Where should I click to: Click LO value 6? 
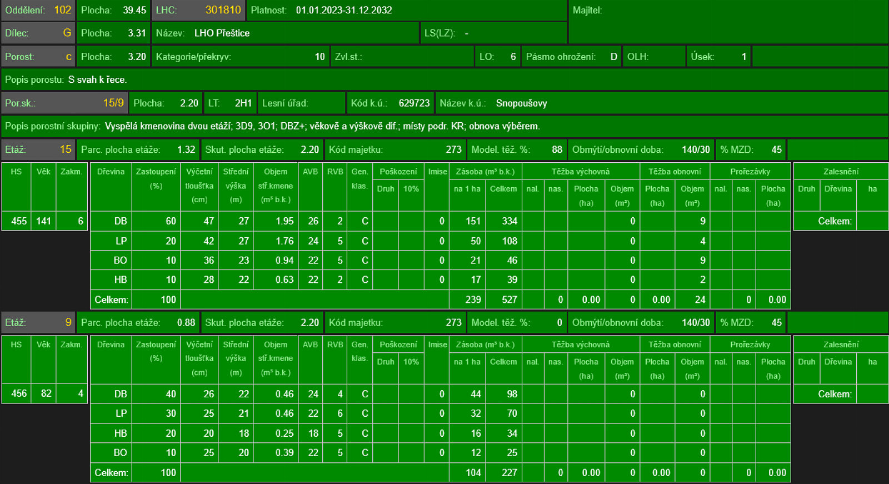pos(513,57)
